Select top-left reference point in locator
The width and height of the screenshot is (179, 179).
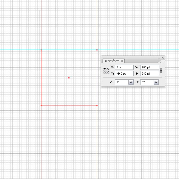point(104,69)
